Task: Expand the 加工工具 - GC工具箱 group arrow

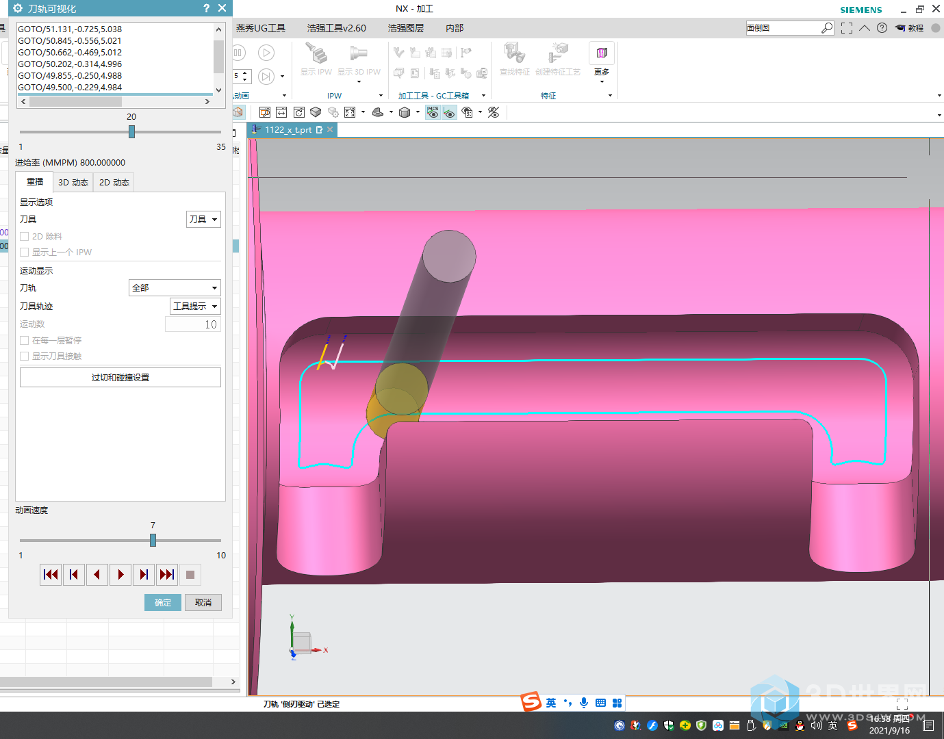Action: tap(483, 96)
